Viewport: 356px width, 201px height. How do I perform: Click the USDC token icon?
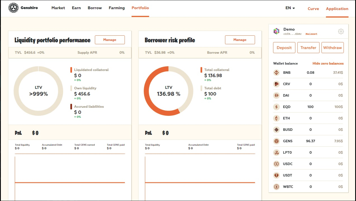(x=276, y=164)
